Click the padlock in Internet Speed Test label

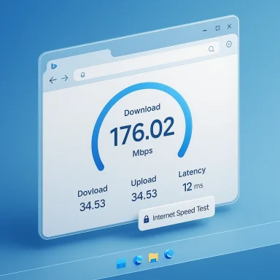(146, 219)
